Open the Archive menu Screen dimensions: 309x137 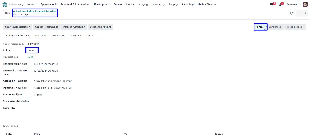[x=118, y=4]
